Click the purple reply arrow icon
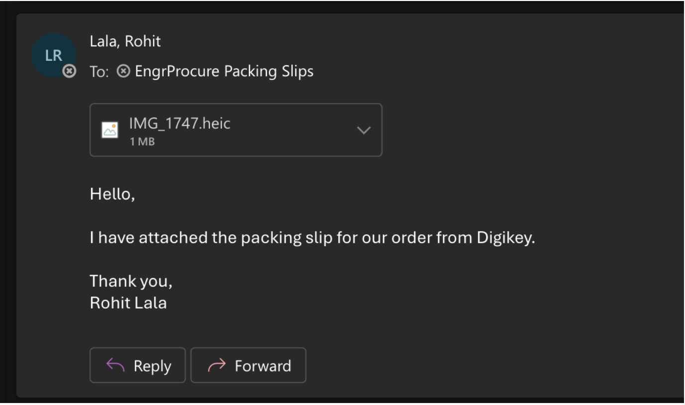Image resolution: width=685 pixels, height=405 pixels. coord(114,366)
